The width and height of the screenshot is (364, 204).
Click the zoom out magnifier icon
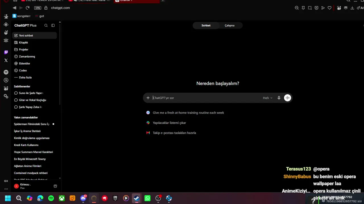[297, 8]
